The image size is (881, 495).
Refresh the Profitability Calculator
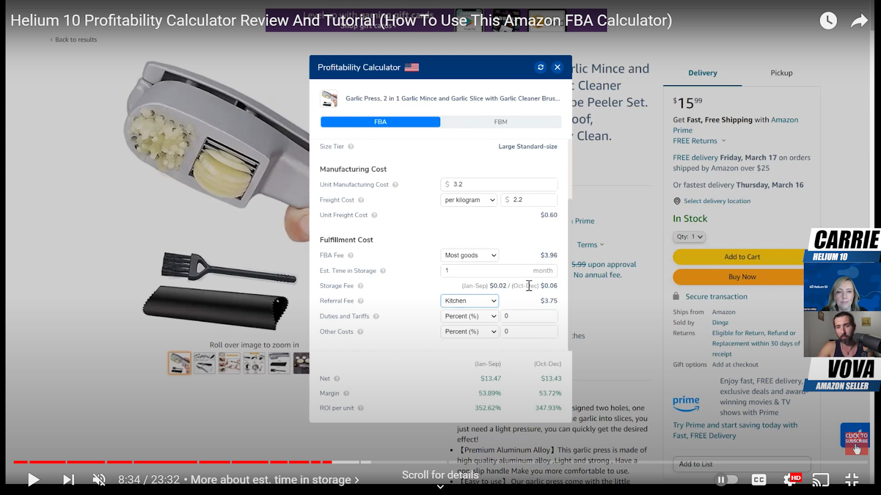coord(541,67)
